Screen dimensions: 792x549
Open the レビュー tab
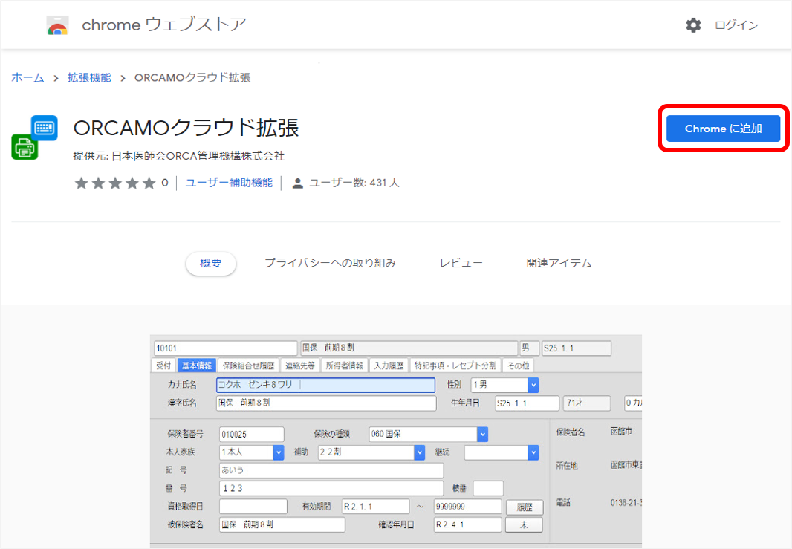tap(461, 263)
